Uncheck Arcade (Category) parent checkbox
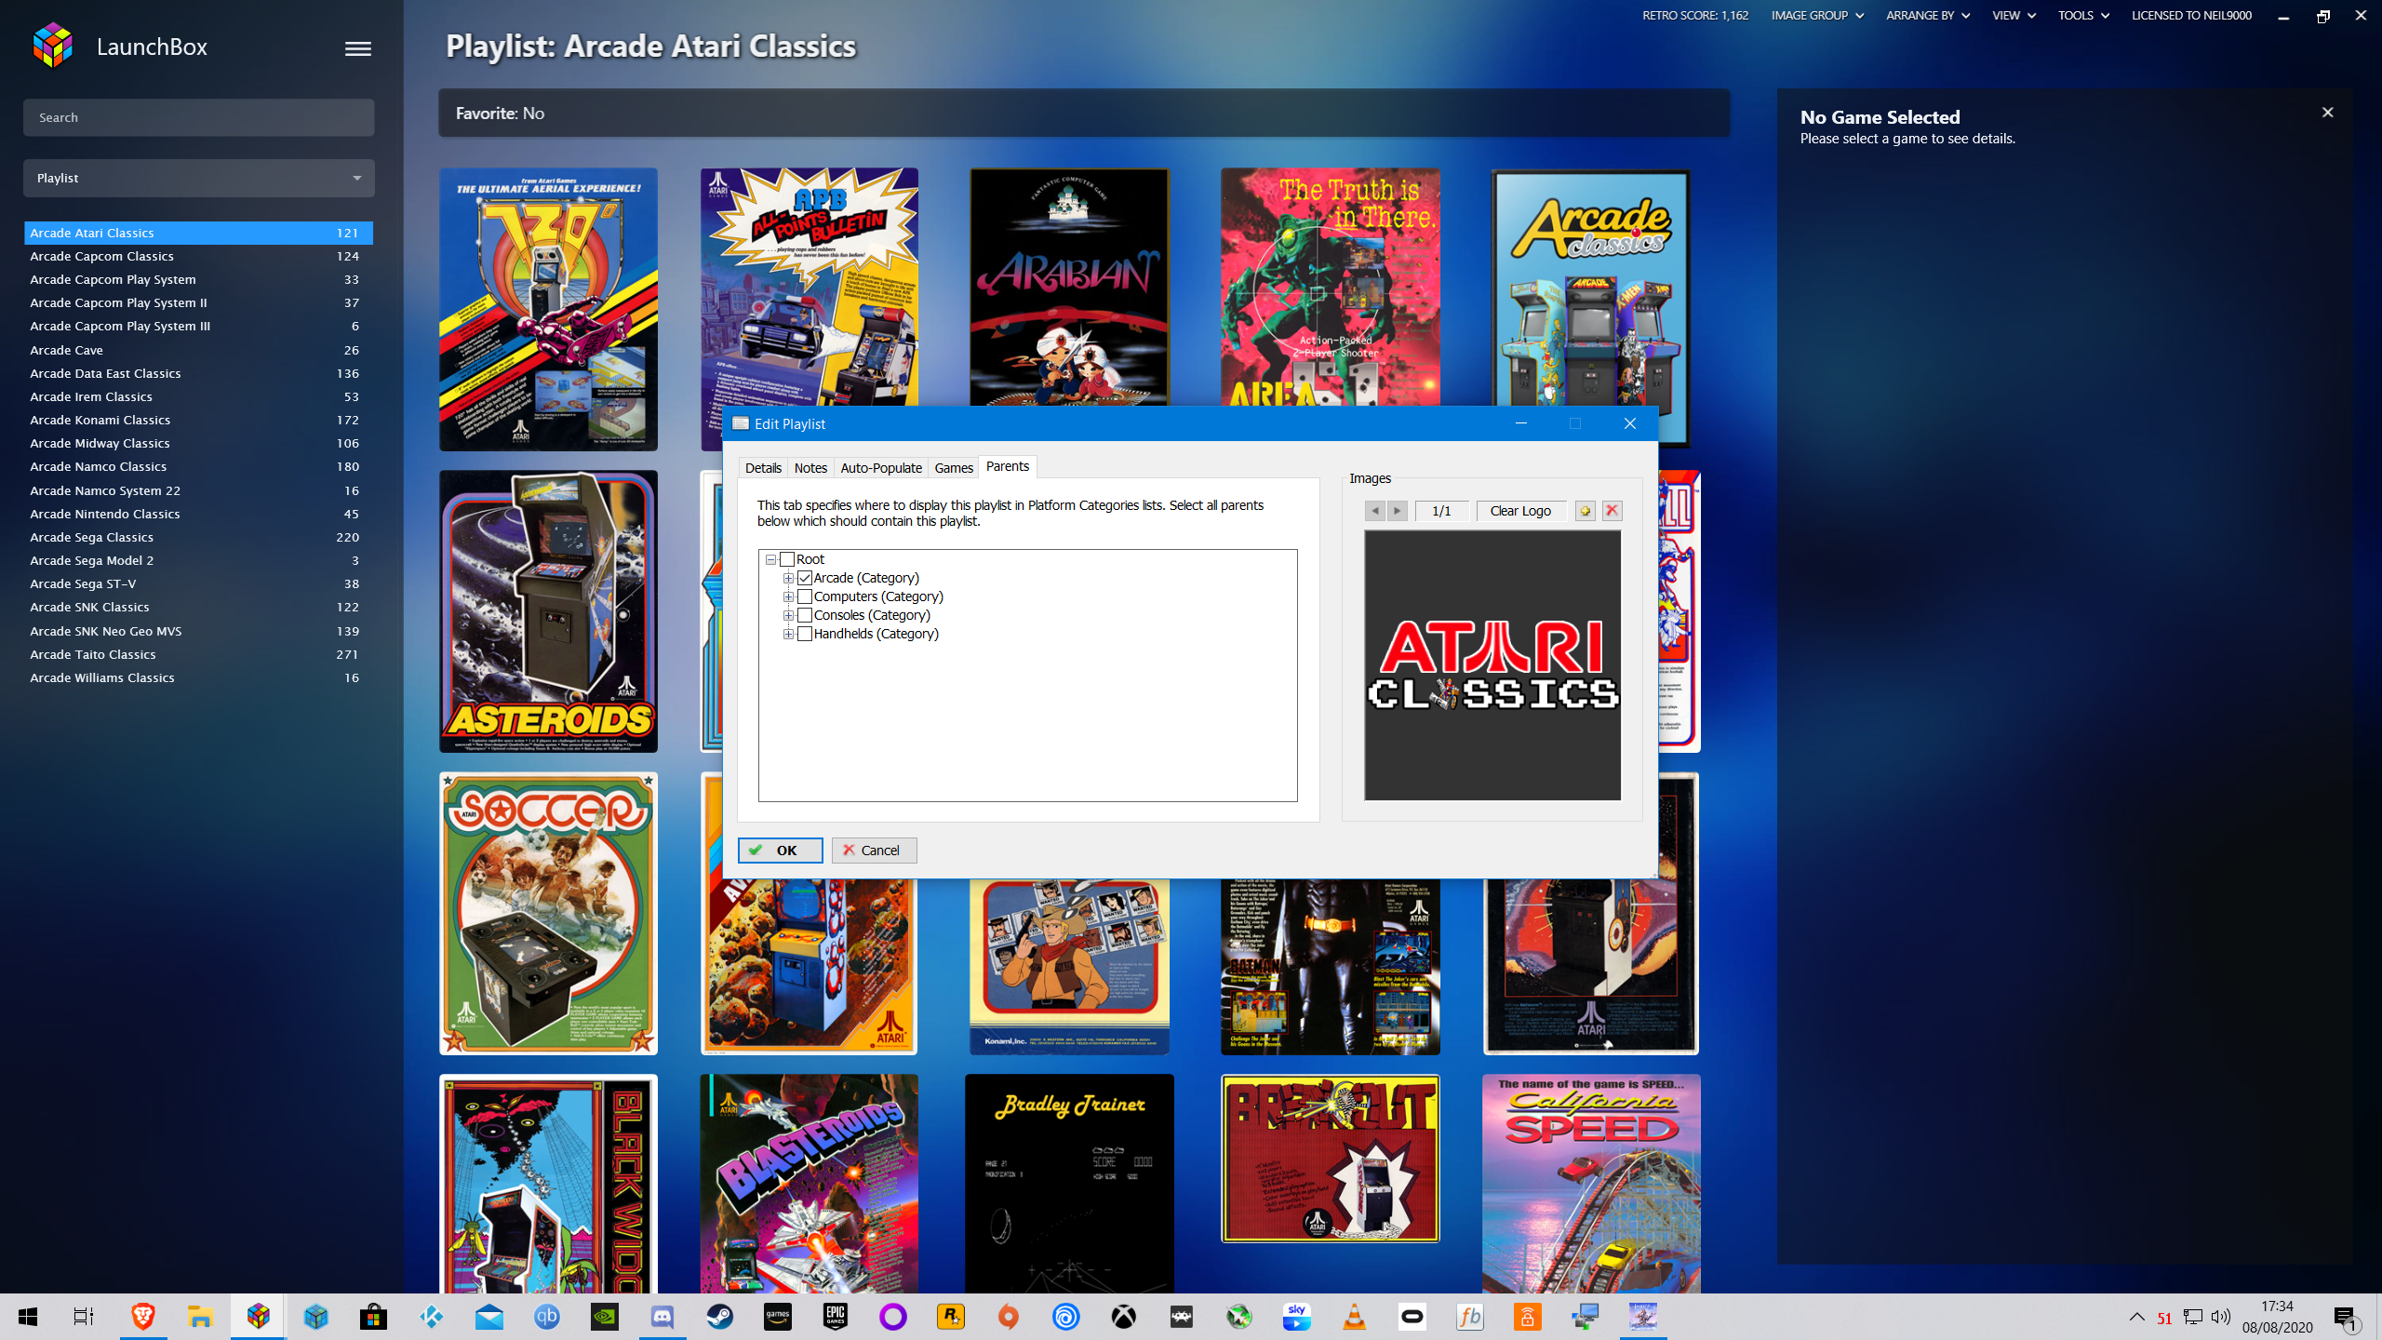This screenshot has width=2382, height=1340. [x=805, y=578]
